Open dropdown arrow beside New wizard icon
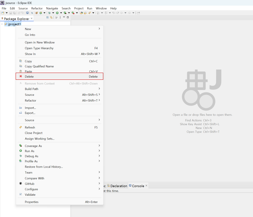 7,13
